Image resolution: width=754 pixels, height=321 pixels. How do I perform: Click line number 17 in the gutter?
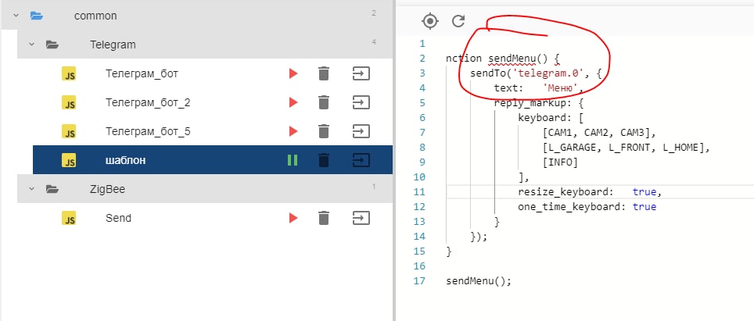click(x=419, y=280)
